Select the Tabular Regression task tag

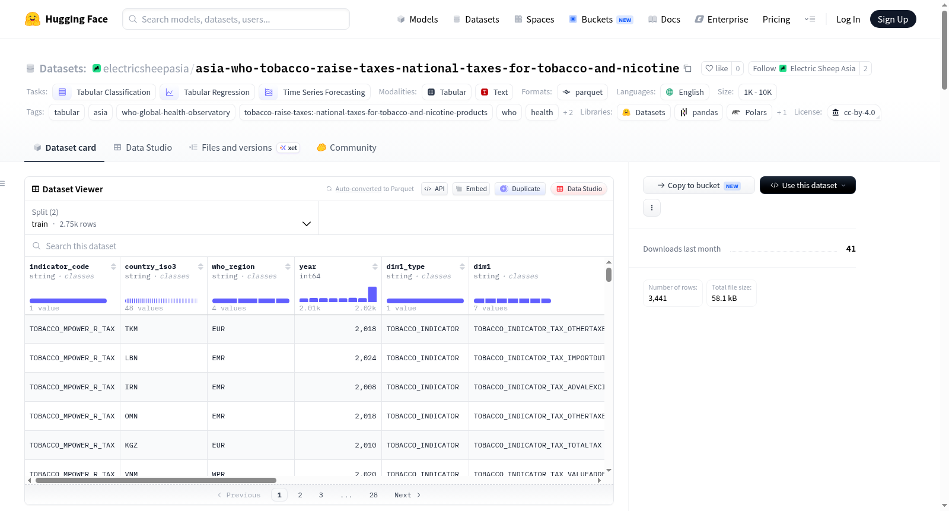208,92
